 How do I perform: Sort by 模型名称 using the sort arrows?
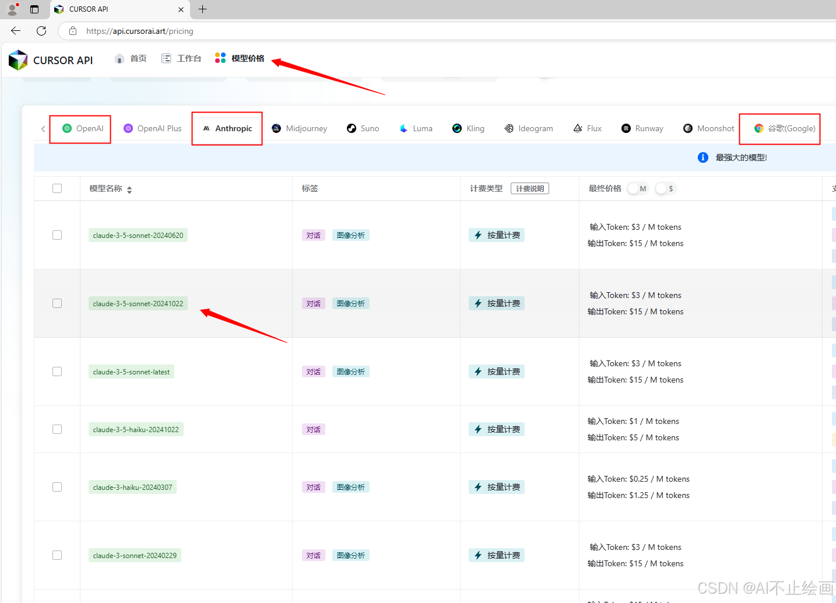[x=129, y=190]
